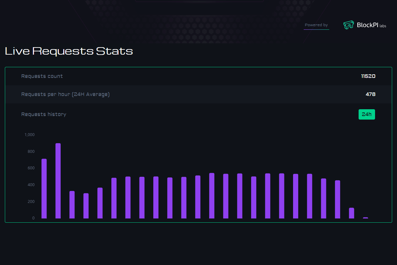Click the Live Requests Stats heading
The image size is (397, 265).
click(x=69, y=51)
